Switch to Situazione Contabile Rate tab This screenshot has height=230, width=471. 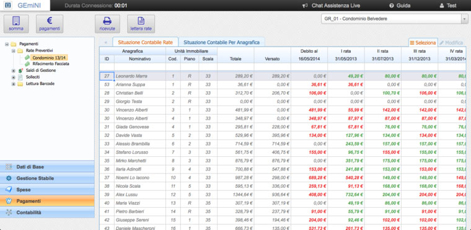[146, 42]
